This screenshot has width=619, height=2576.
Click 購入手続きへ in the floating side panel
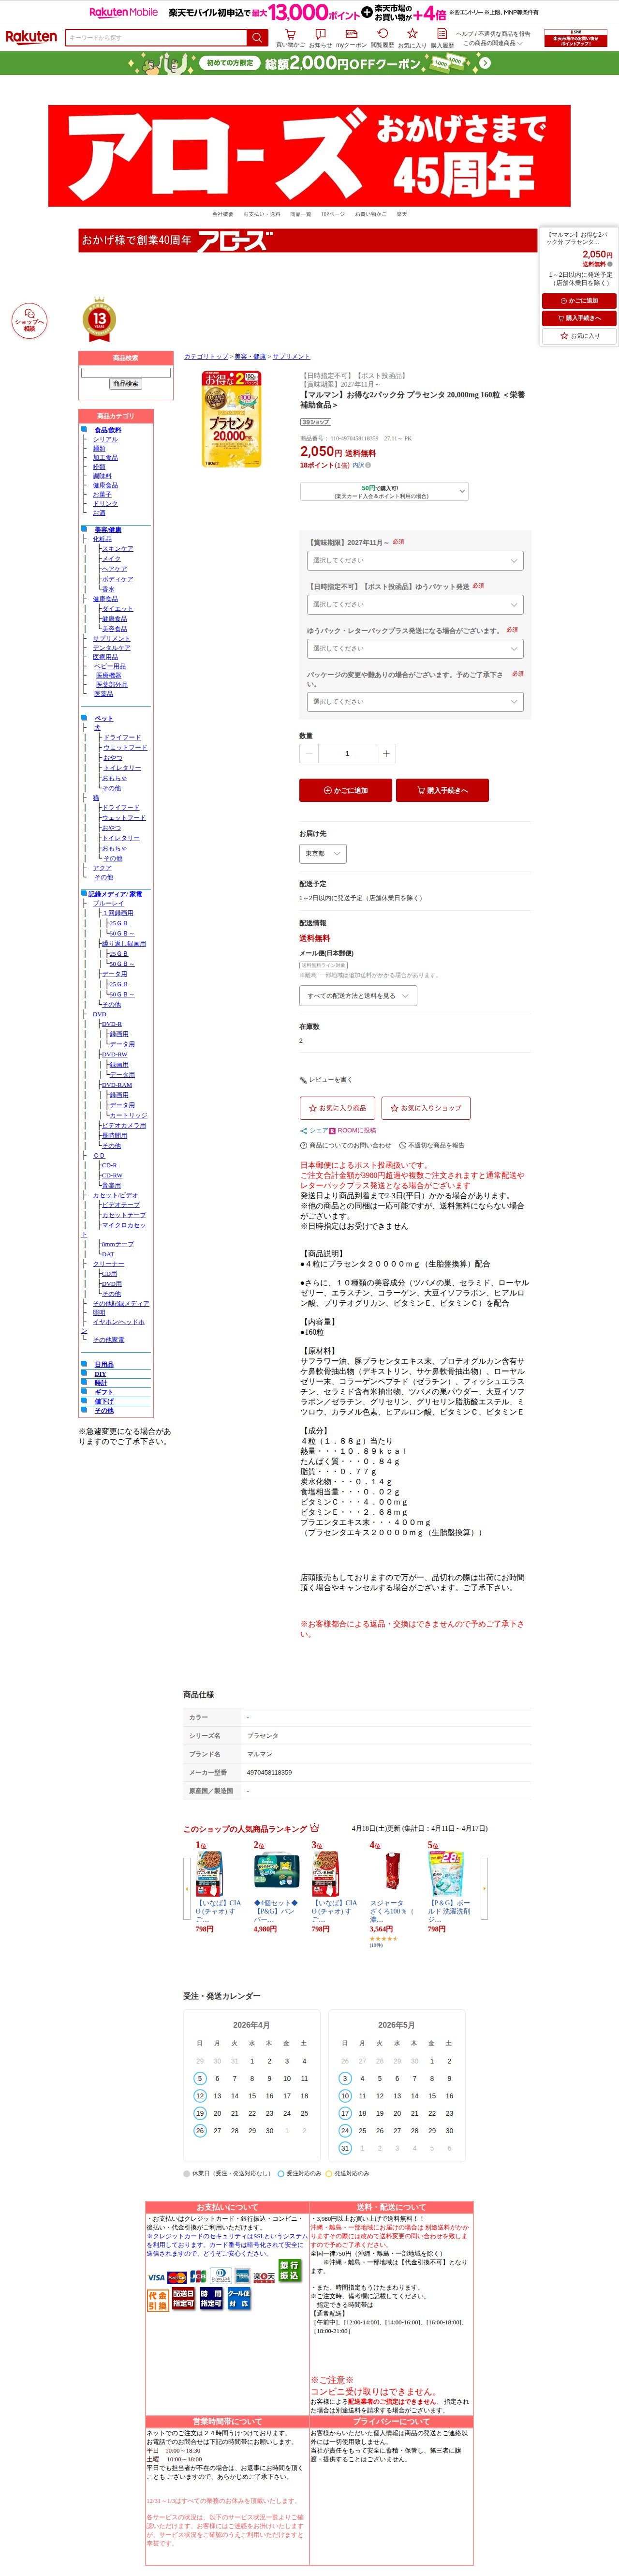[579, 318]
